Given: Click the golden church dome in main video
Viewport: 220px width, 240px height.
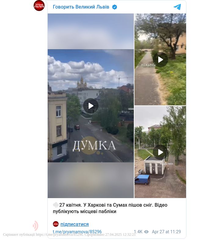Looking at the screenshot, I should pyautogui.click(x=82, y=83).
